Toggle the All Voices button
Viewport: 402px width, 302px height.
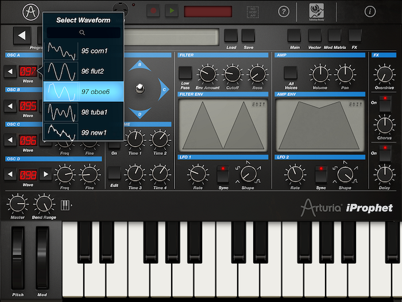pos(291,73)
